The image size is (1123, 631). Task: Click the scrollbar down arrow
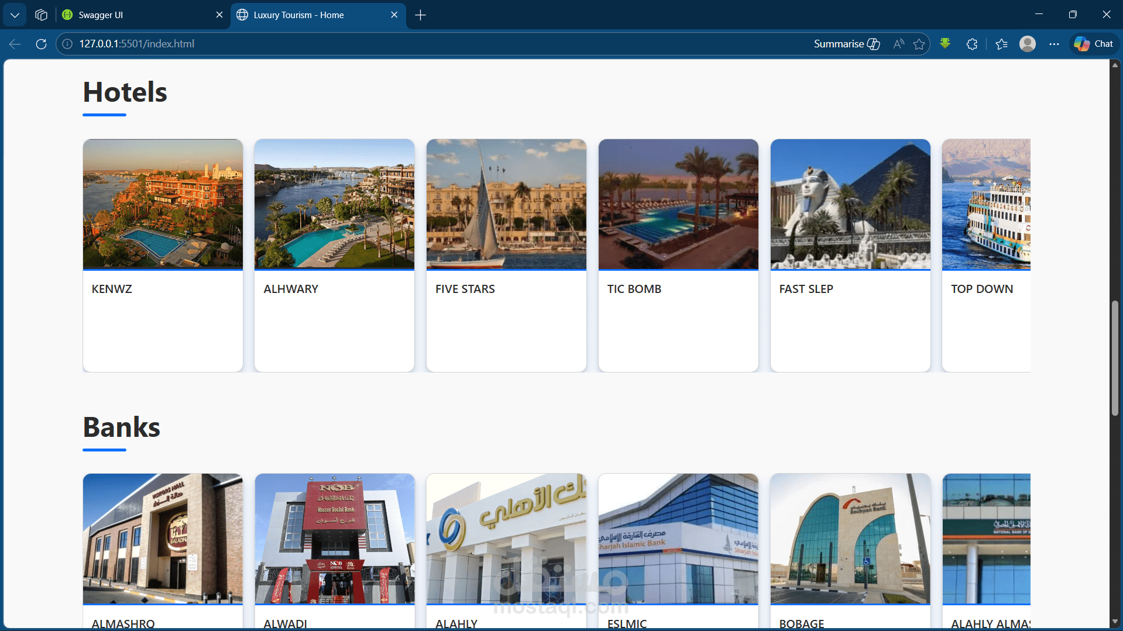tap(1115, 622)
